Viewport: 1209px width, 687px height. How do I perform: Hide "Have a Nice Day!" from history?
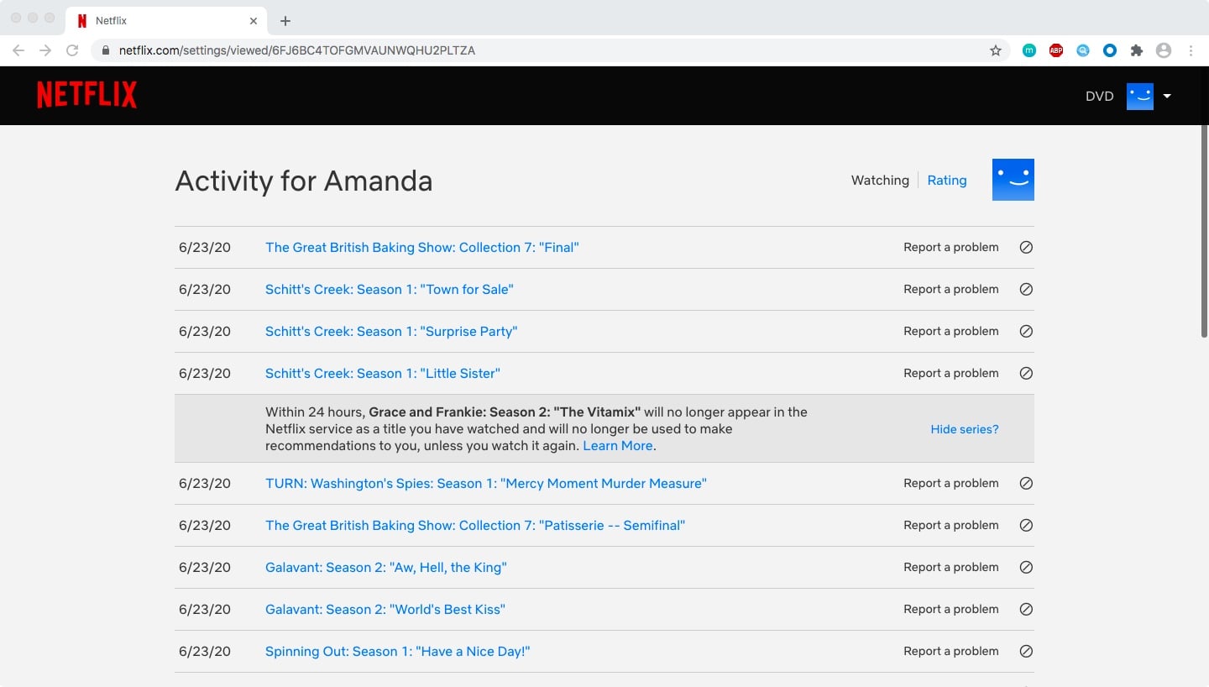pyautogui.click(x=1026, y=652)
